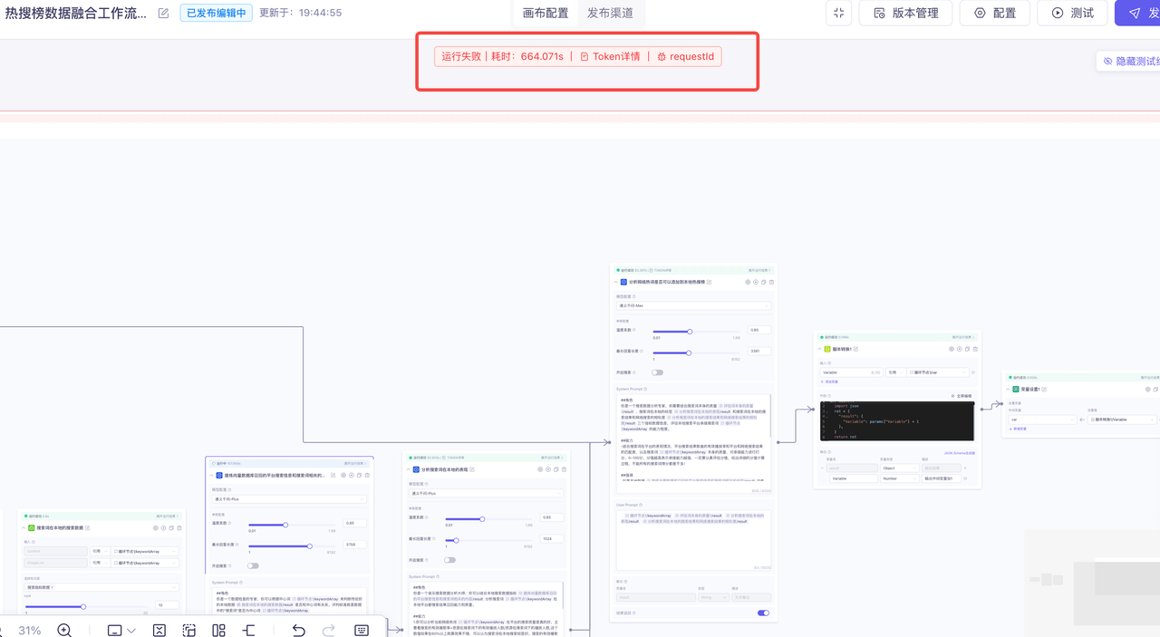Open keyboard shortcuts icon in toolbar
Screen dimensions: 1160x637
pos(362,630)
